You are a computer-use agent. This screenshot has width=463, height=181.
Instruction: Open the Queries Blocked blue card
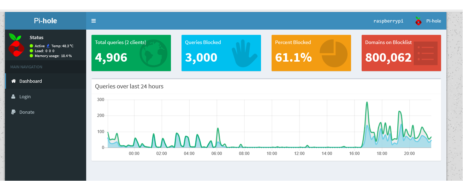click(221, 53)
